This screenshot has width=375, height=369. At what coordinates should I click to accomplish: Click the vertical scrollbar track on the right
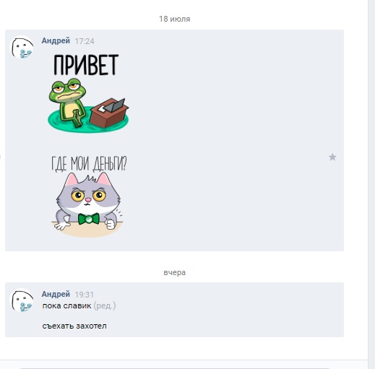(x=371, y=183)
